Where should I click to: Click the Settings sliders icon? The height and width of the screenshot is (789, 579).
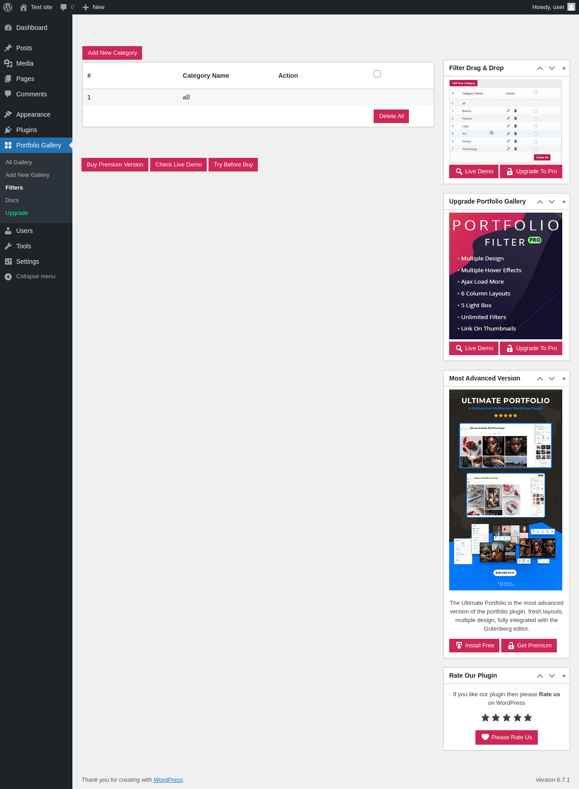[8, 261]
